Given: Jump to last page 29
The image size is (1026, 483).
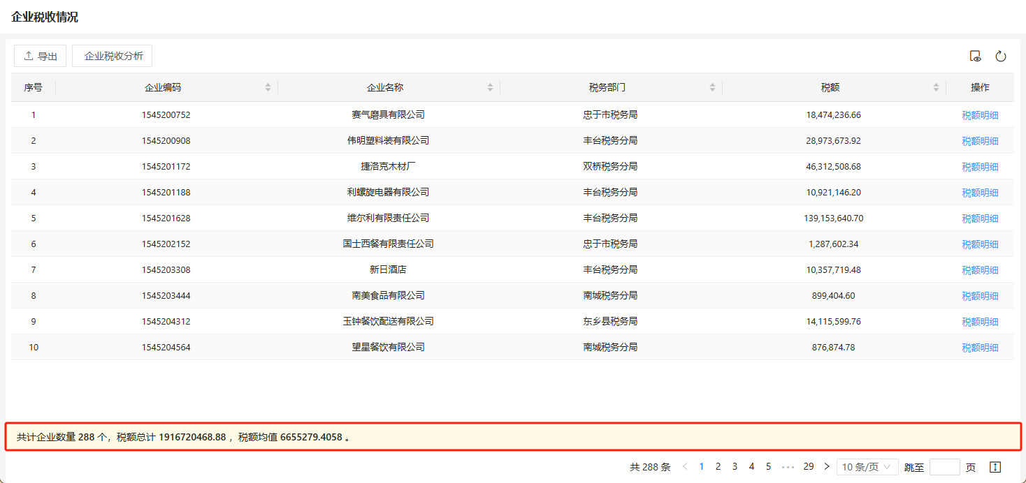Looking at the screenshot, I should (809, 467).
